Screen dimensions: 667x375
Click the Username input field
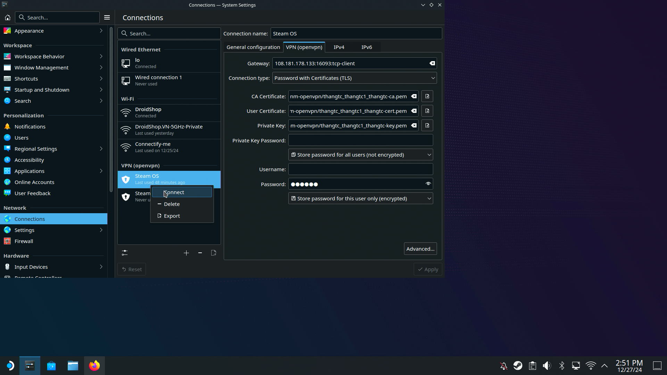[361, 169]
